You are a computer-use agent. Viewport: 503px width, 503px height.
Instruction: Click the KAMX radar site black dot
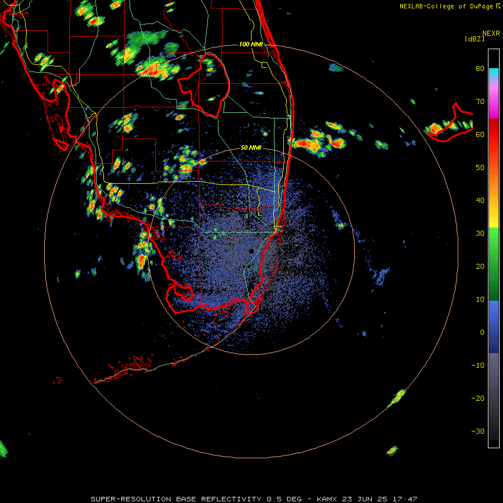click(x=251, y=251)
